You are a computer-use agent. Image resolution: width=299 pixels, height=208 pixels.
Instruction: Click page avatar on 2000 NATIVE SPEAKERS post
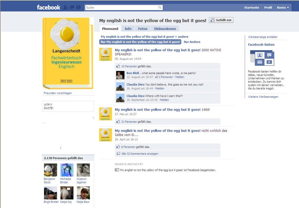tap(105, 54)
